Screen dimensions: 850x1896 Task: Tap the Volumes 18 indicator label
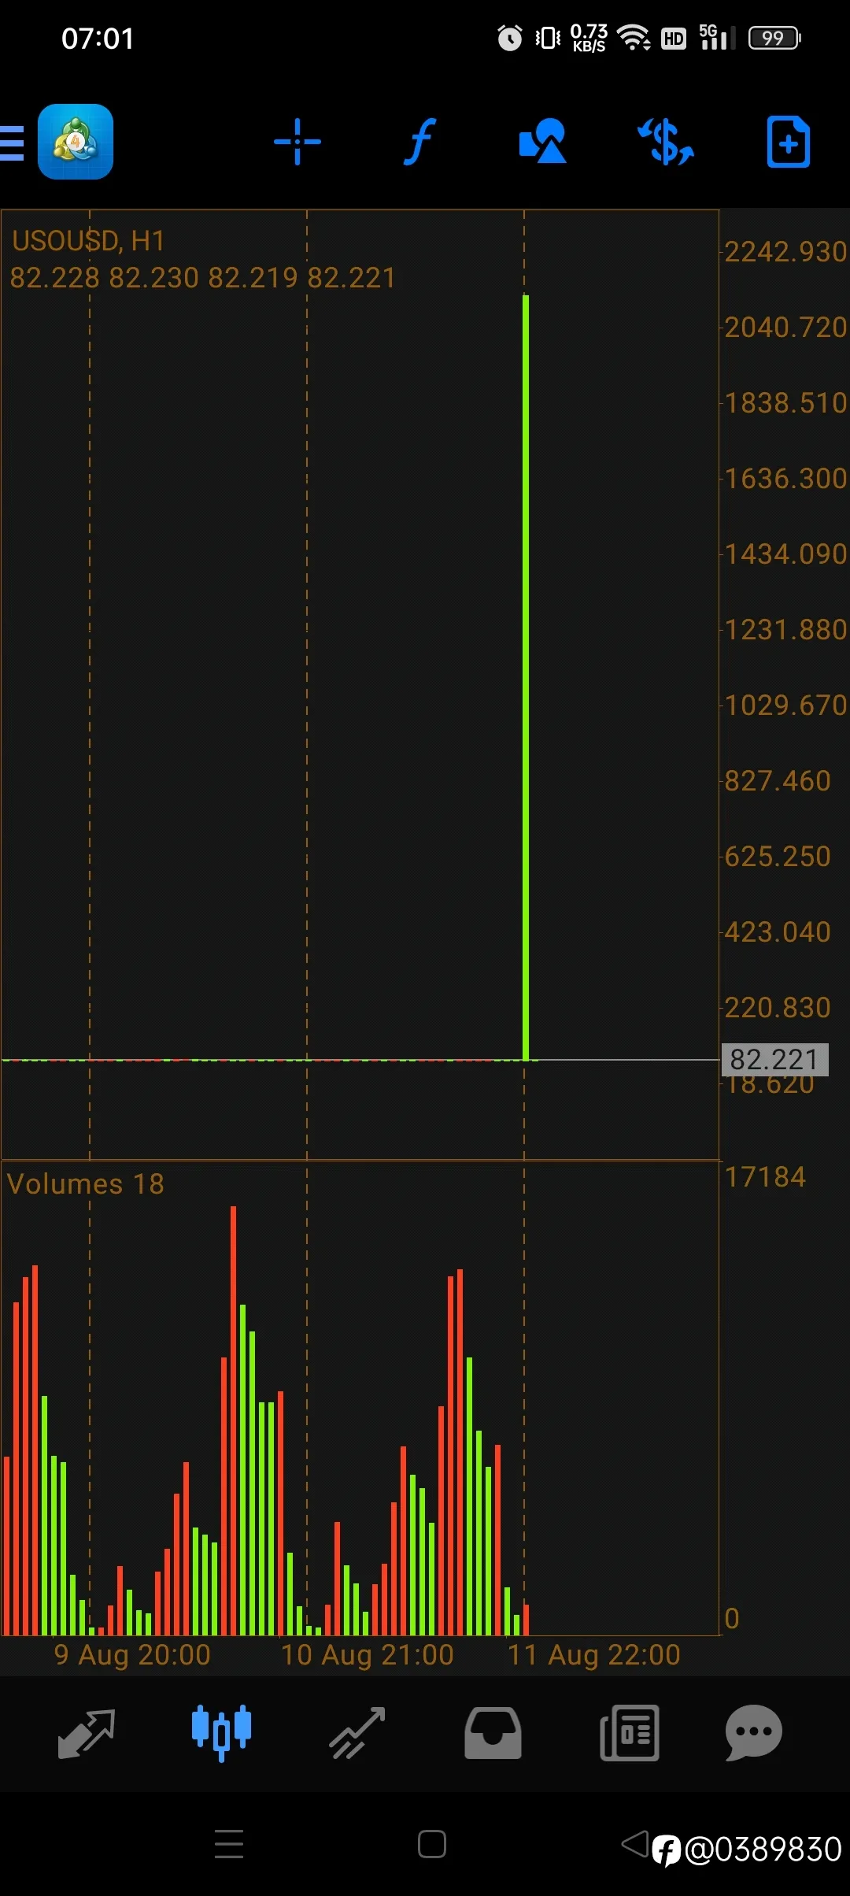coord(86,1183)
